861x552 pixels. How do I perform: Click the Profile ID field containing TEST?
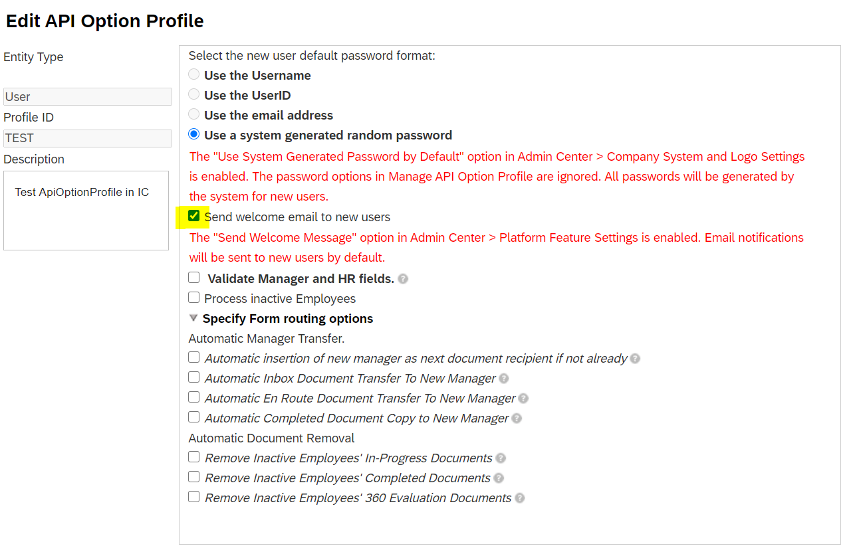(88, 138)
